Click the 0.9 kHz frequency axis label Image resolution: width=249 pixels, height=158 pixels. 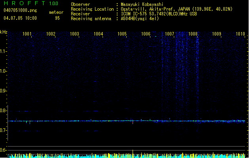click(x=3, y=91)
